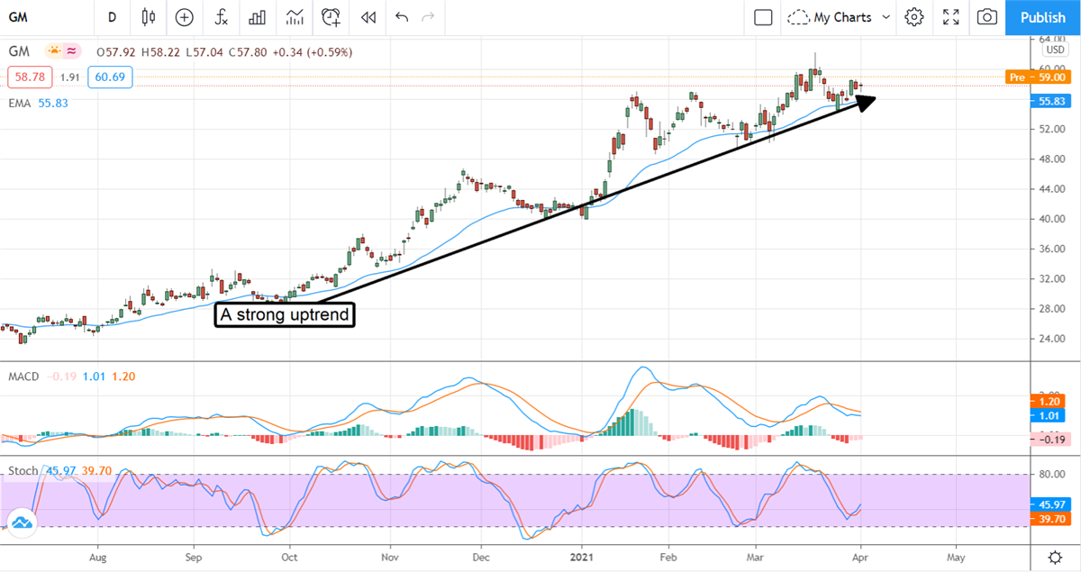Open the Financials bar chart icon
The height and width of the screenshot is (572, 1081).
click(x=258, y=17)
